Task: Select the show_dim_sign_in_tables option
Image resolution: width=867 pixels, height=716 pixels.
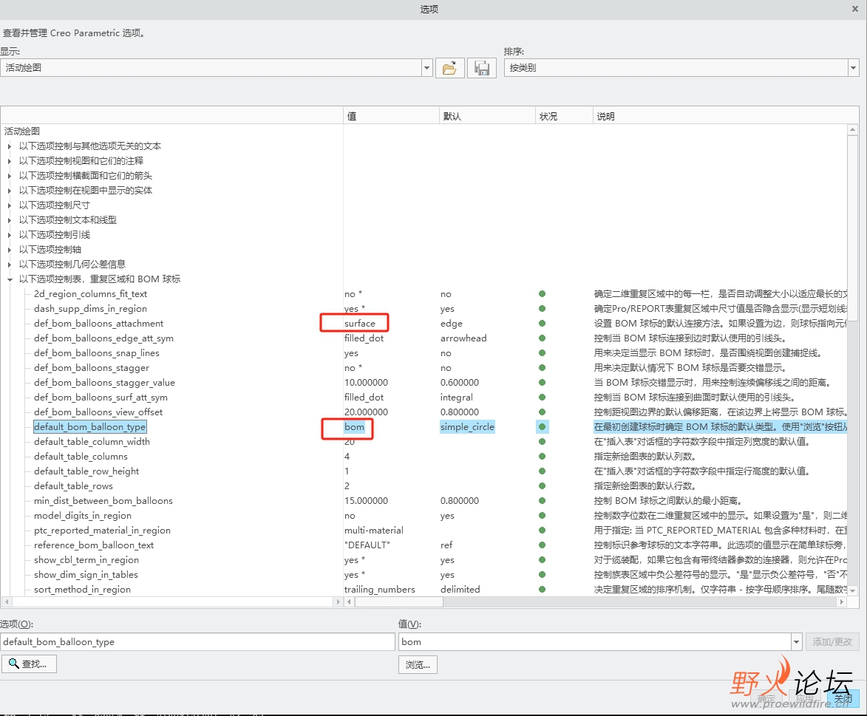Action: click(86, 574)
